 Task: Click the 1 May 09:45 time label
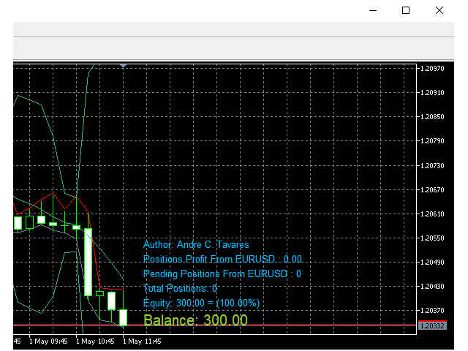tap(48, 341)
